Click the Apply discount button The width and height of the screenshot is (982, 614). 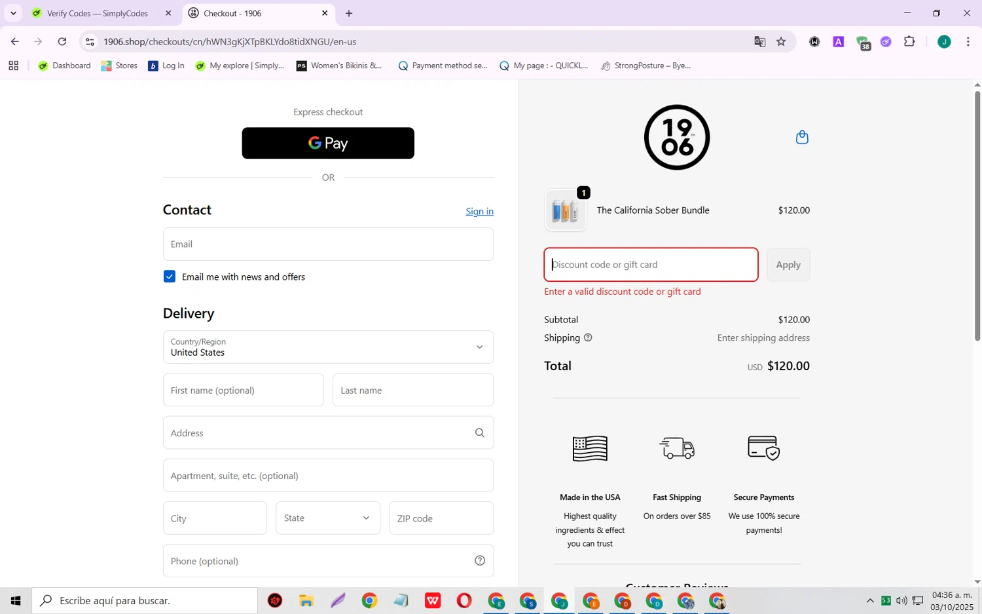(x=788, y=265)
